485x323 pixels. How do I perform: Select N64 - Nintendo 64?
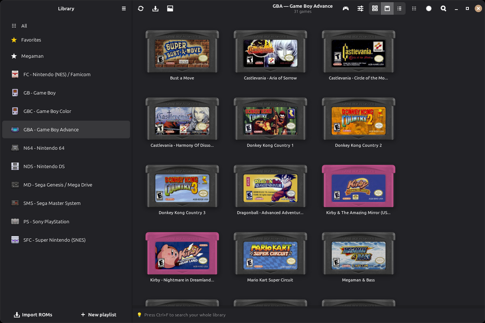pyautogui.click(x=66, y=148)
